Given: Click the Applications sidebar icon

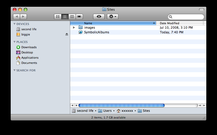Looking at the screenshot, I should tap(18, 58).
